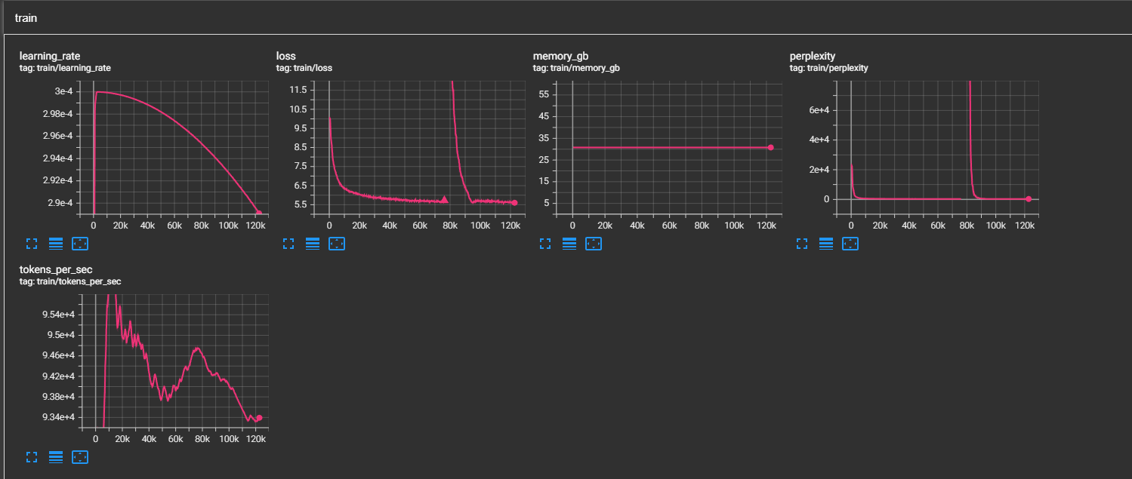Fit domain to data on memory_gb chart

(594, 244)
